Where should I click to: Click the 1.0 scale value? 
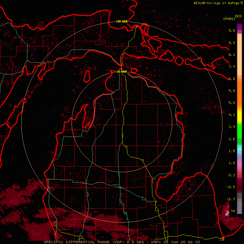[232, 163]
